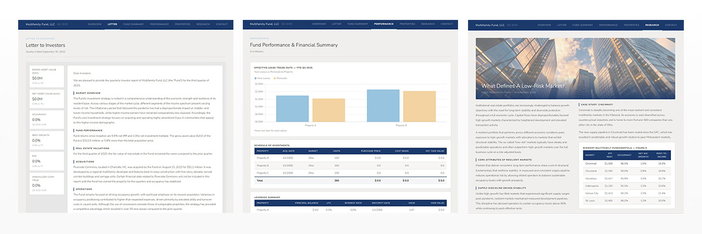702x234 pixels.
Task: Click Letter tab on Fund Performance page
Action: pos(336,25)
